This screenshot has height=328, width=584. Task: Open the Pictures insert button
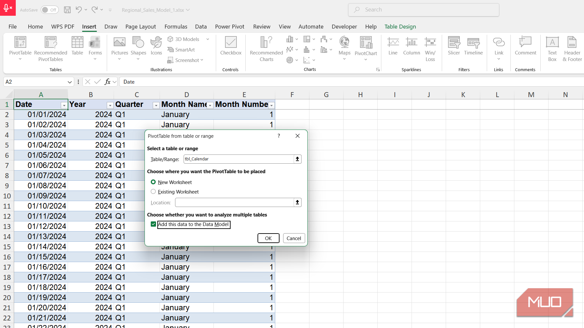[120, 48]
